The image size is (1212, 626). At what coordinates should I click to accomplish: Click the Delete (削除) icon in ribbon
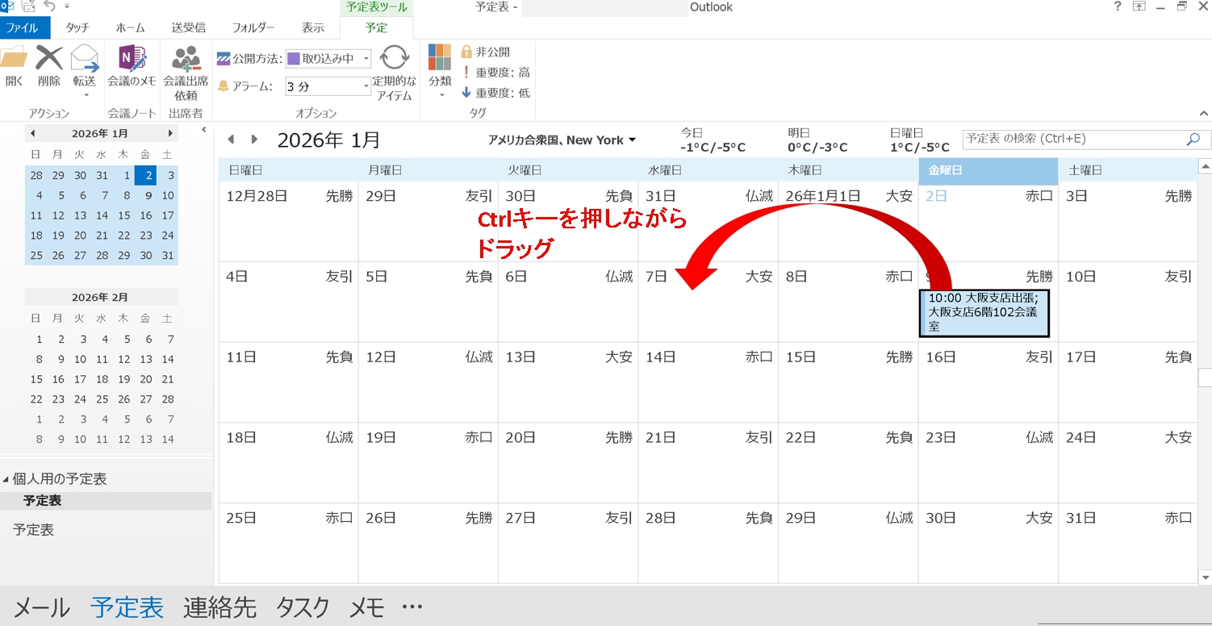coord(49,60)
